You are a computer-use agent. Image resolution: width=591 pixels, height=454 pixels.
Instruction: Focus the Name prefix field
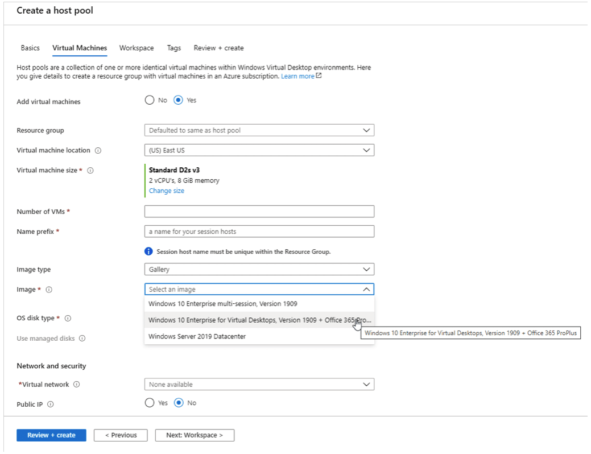[x=259, y=232]
